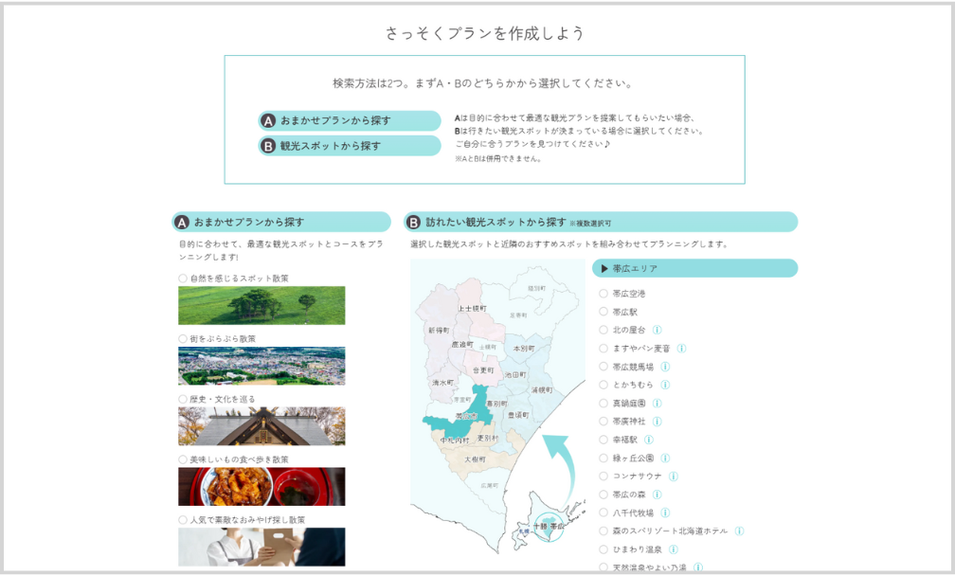Click 大樹町 region on the map
Viewport: 955px width, 576px height.
pyautogui.click(x=475, y=459)
